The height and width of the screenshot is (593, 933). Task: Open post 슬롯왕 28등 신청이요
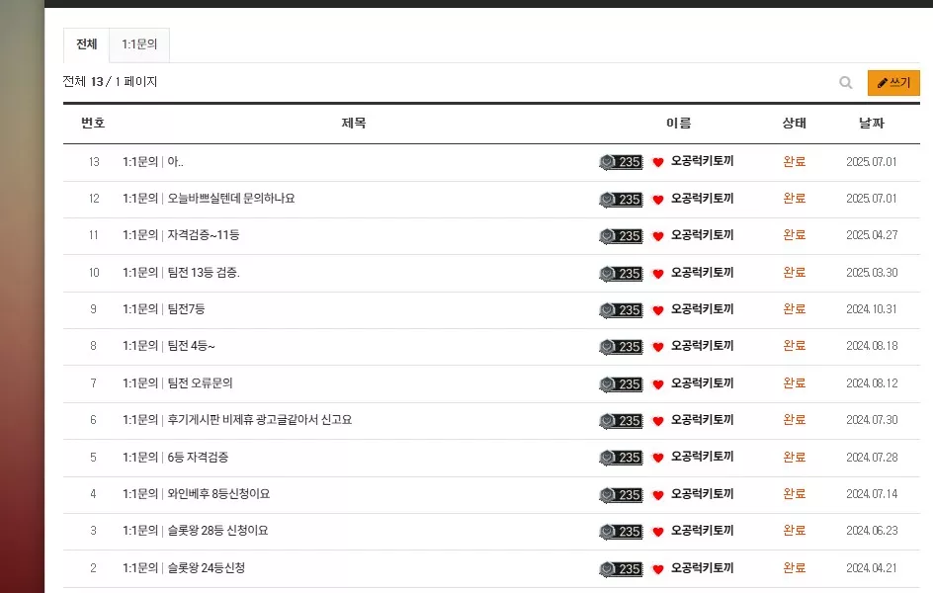(x=217, y=531)
